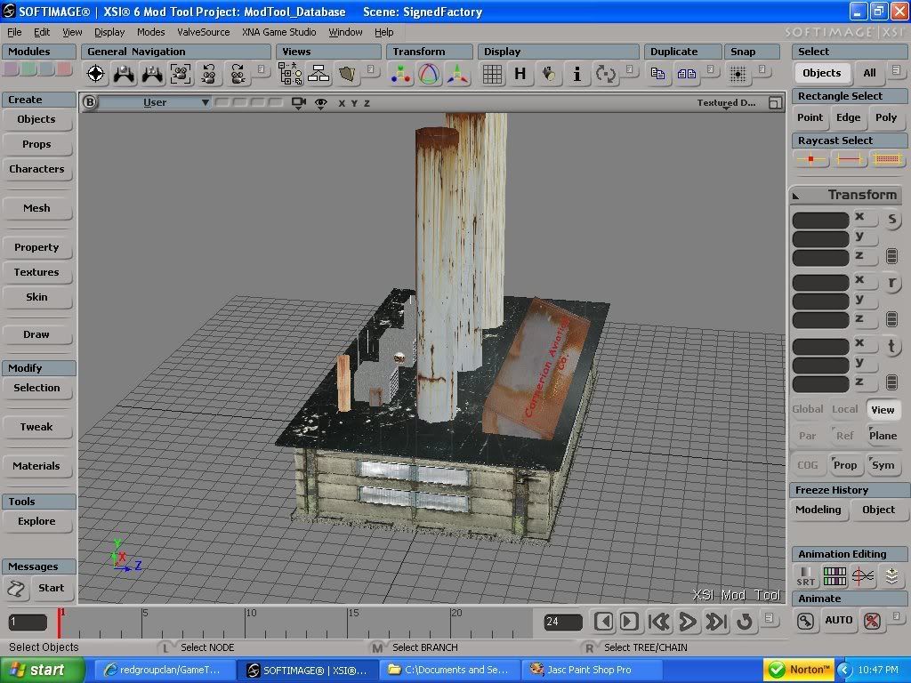Click the set keyframe key icon
This screenshot has width=911, height=683.
[x=805, y=621]
